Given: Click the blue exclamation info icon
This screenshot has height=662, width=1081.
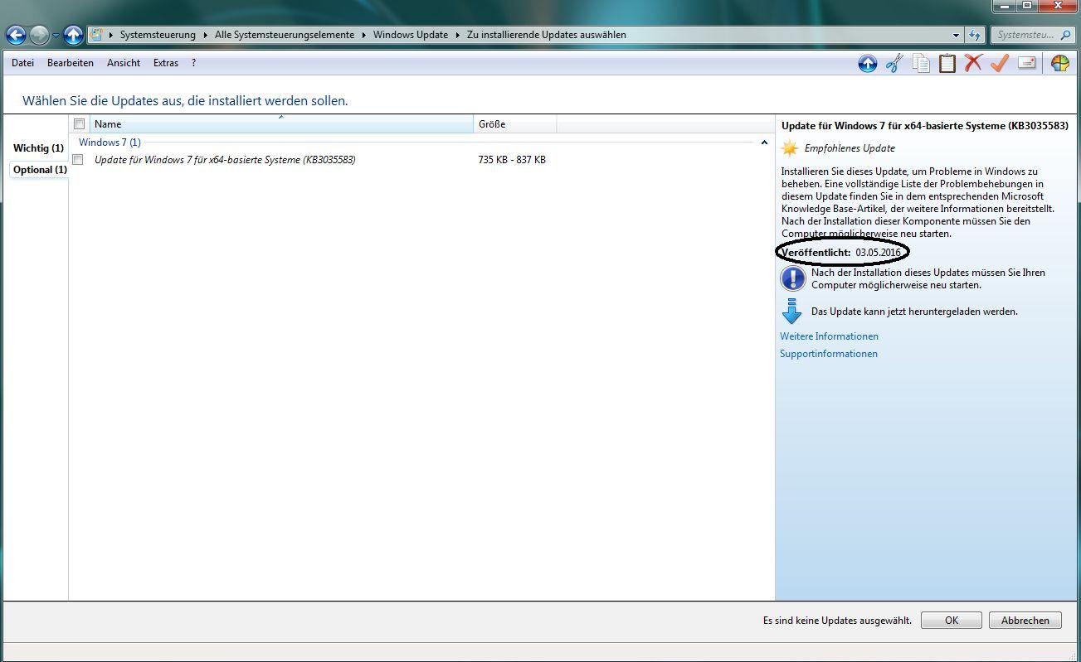Looking at the screenshot, I should click(793, 278).
